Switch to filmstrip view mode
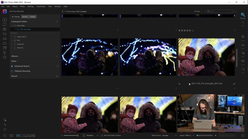248x139 pixels. tap(26, 136)
